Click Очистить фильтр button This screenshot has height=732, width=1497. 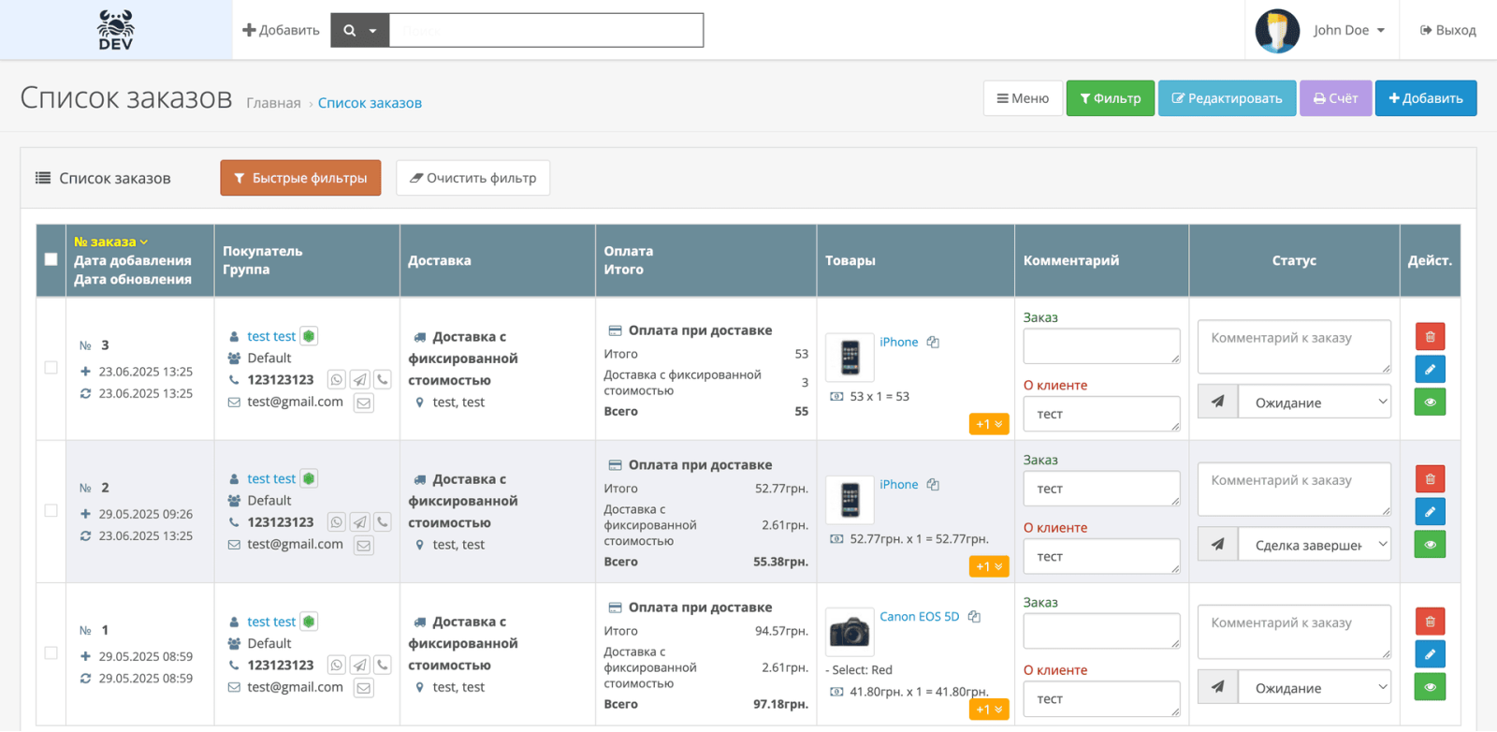click(472, 178)
